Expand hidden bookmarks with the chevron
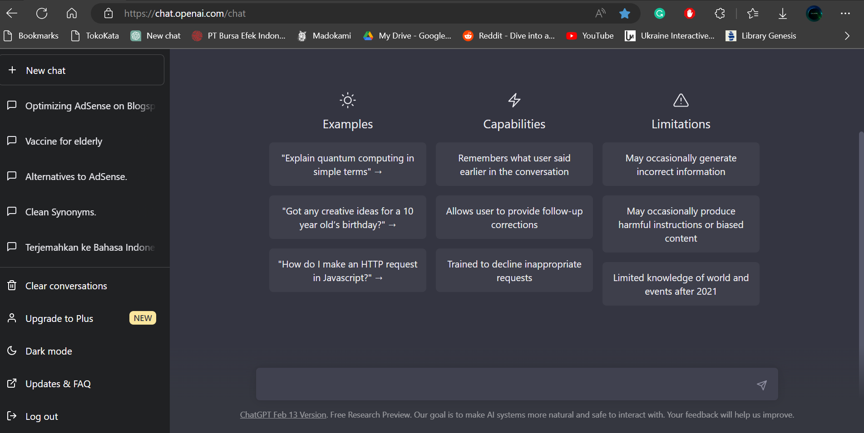 click(x=846, y=35)
